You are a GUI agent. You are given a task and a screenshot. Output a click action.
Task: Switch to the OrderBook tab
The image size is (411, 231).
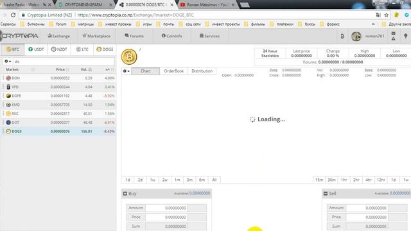coord(173,71)
